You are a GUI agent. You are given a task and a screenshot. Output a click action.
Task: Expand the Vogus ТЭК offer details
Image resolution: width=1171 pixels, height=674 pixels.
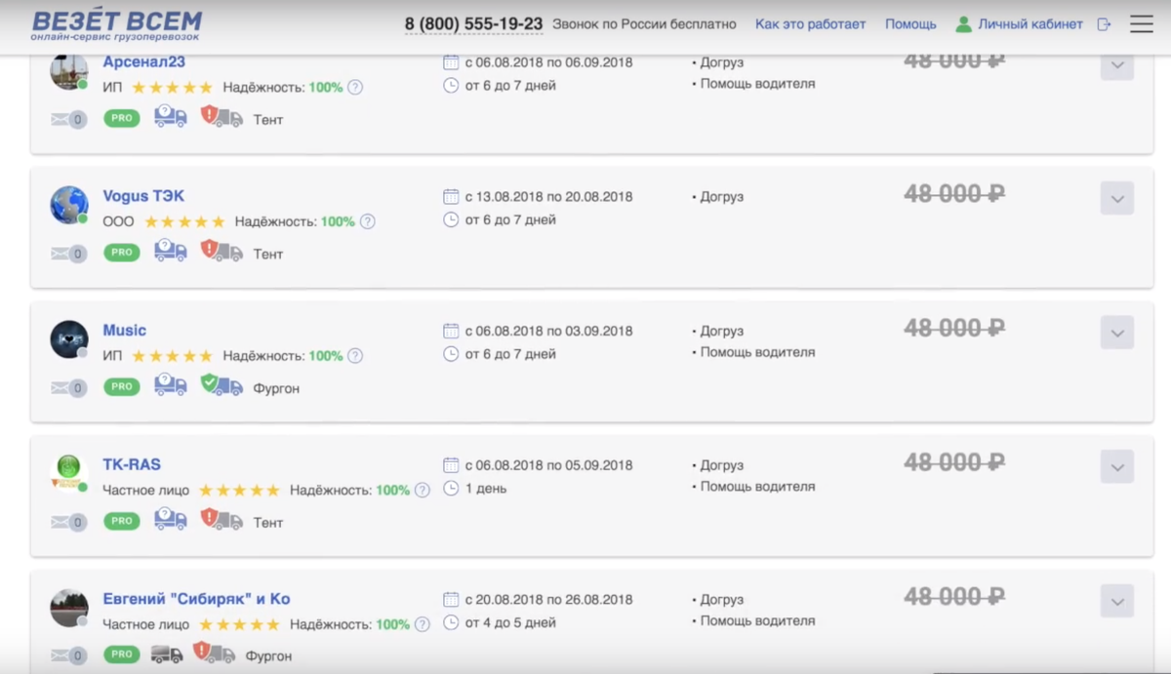click(1115, 198)
